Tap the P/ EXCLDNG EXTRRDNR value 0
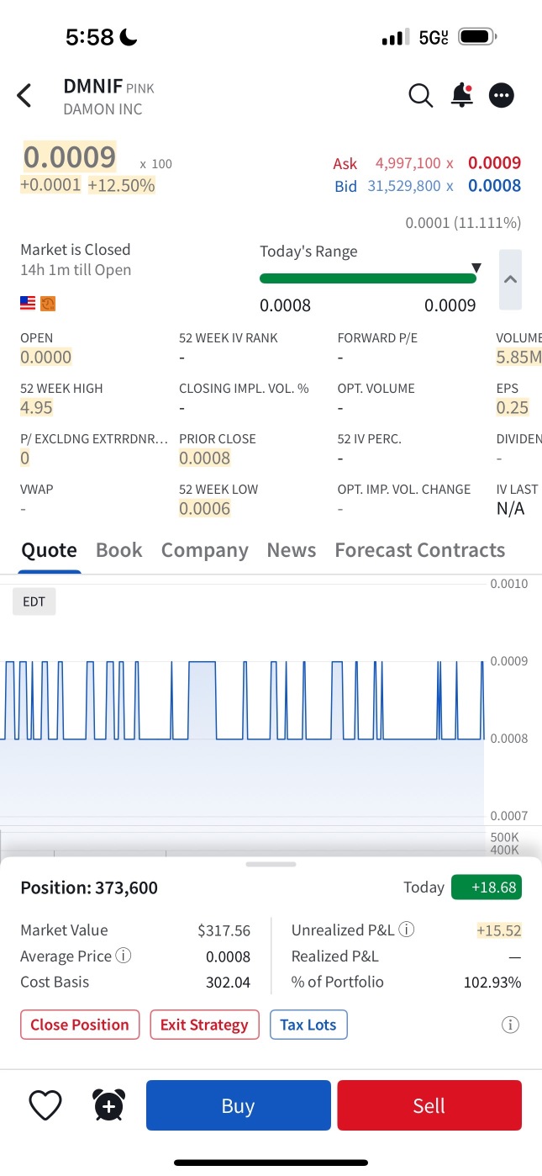 (x=25, y=458)
